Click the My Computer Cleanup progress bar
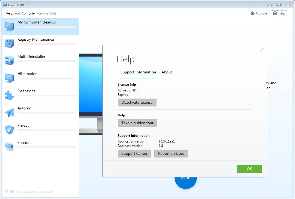Image resolution: width=295 pixels, height=199 pixels. [47, 27]
